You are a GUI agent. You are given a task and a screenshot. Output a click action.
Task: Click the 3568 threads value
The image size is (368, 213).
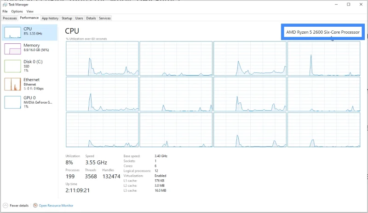91,176
